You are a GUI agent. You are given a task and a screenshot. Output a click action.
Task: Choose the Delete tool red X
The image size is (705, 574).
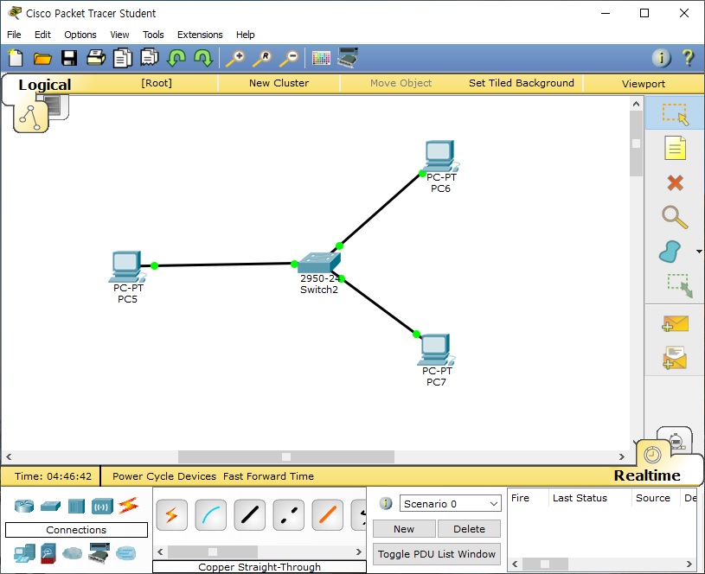675,183
